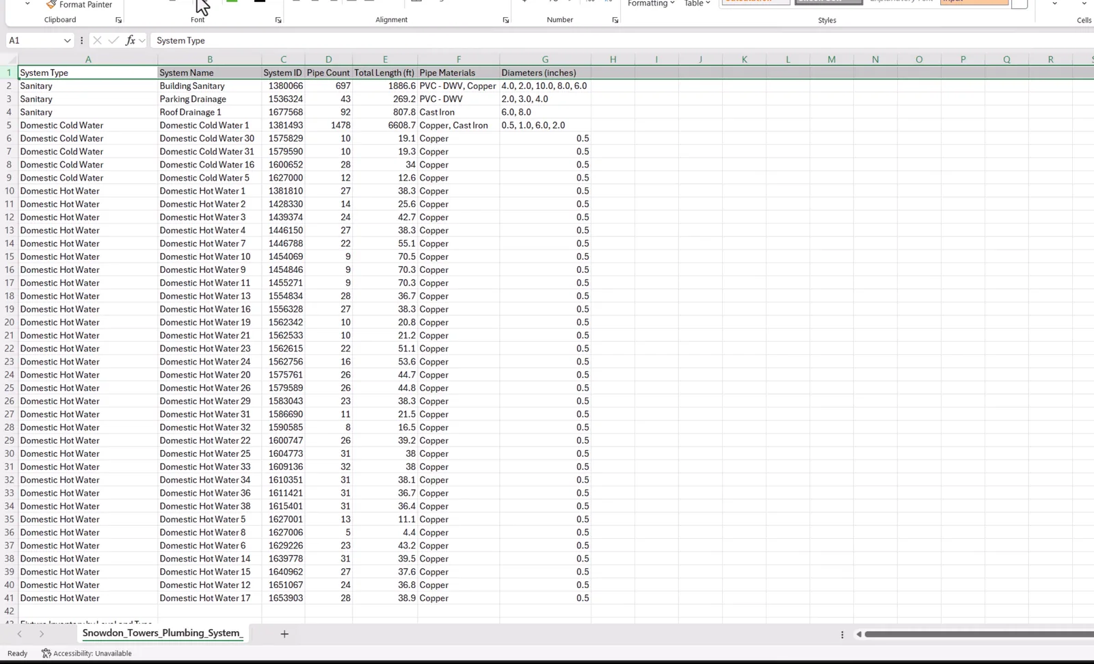
Task: Click the formula bar Enter checkmark icon
Action: point(114,40)
